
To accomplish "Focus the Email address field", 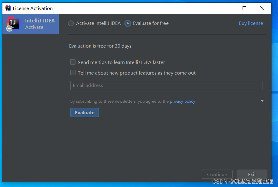I will click(166, 85).
